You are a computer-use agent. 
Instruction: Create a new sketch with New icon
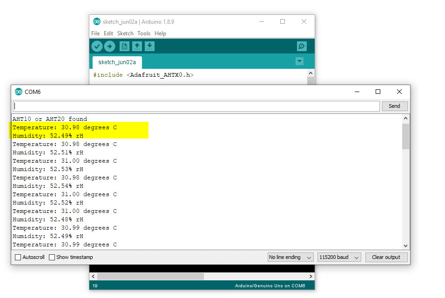tap(124, 46)
